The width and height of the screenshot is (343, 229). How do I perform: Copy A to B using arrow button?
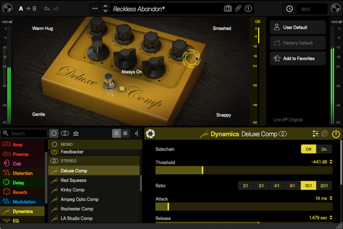point(28,9)
